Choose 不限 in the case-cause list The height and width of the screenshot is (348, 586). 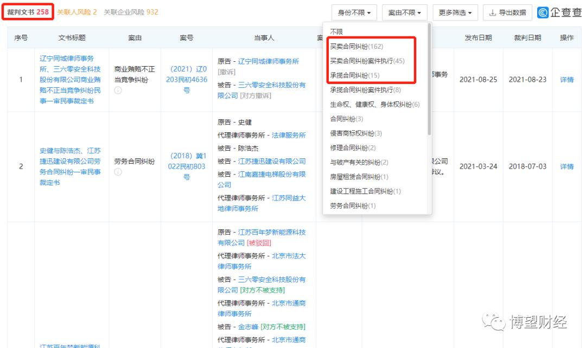coord(336,32)
